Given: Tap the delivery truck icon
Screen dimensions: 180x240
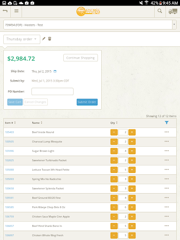Looking at the screenshot, I should click(x=173, y=11).
